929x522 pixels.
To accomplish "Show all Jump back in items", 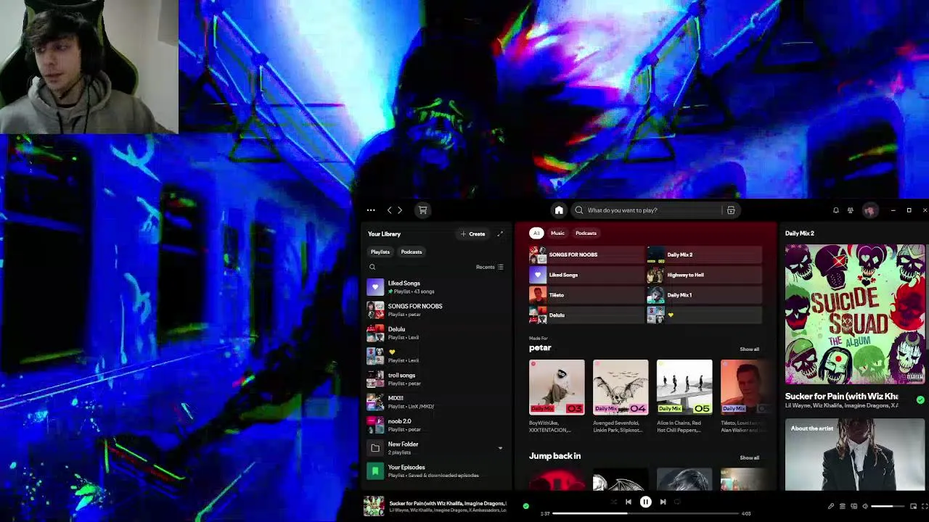I will [750, 457].
